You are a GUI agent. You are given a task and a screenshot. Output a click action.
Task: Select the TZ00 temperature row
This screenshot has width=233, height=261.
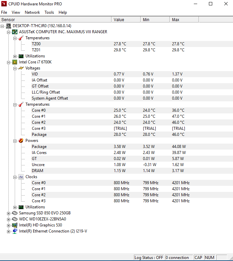(132, 44)
